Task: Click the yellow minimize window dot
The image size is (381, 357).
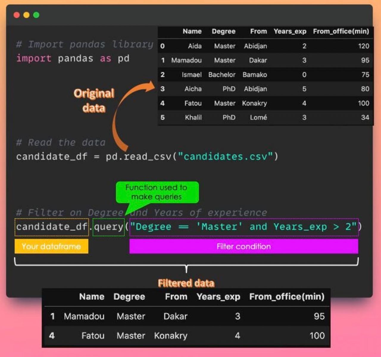Action: 26,15
